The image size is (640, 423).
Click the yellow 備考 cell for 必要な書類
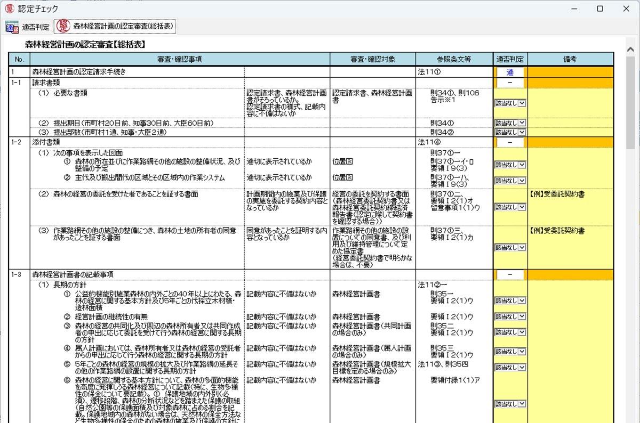click(x=571, y=103)
